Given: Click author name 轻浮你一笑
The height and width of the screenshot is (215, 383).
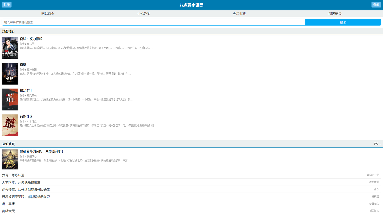Looking at the screenshot, I should coord(373,175).
